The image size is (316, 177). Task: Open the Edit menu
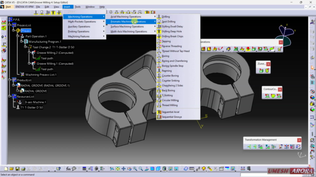point(47,7)
